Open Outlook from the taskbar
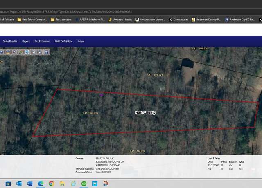The height and width of the screenshot is (188, 262). [x=19, y=184]
